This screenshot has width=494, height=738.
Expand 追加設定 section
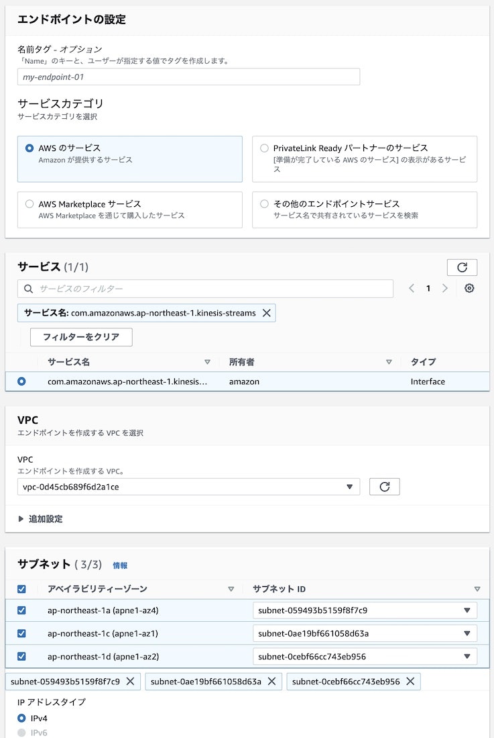click(x=40, y=518)
